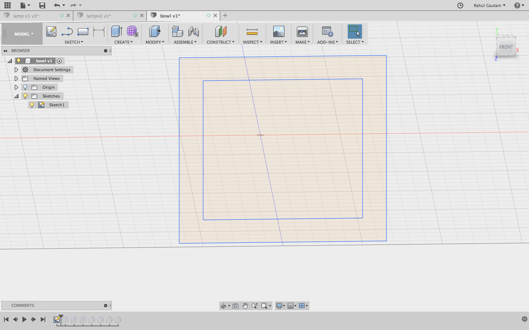Open the Rahul Gautam account menu
The width and height of the screenshot is (529, 330).
[490, 5]
